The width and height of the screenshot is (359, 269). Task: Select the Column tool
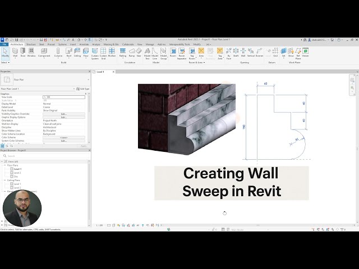click(x=58, y=53)
